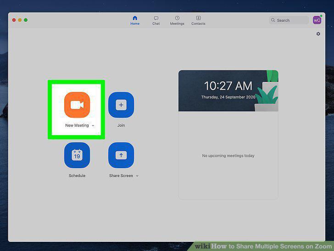Click the 10:27 AM clock text
The height and width of the screenshot is (251, 334).
tap(228, 86)
